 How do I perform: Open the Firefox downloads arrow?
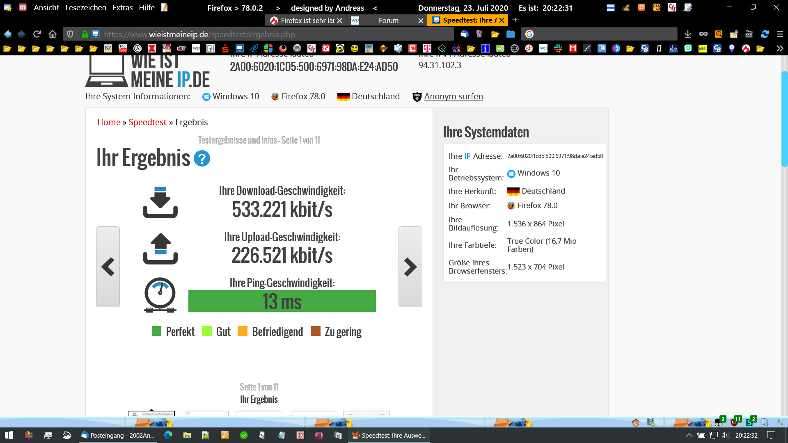[688, 34]
